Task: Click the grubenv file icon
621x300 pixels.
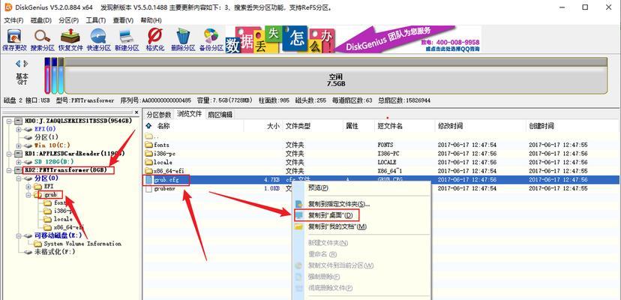Action: [x=148, y=189]
